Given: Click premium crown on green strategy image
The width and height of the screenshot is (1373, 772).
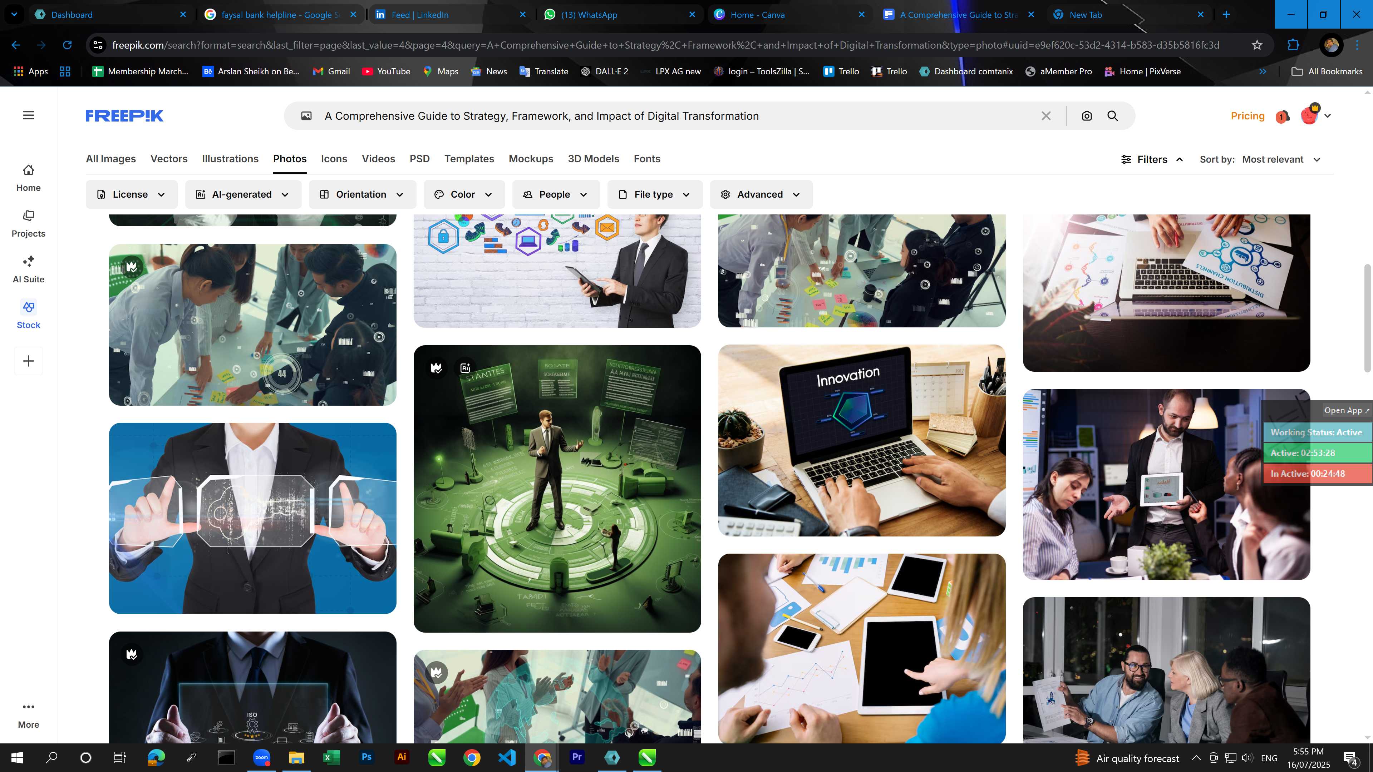Looking at the screenshot, I should pyautogui.click(x=437, y=368).
